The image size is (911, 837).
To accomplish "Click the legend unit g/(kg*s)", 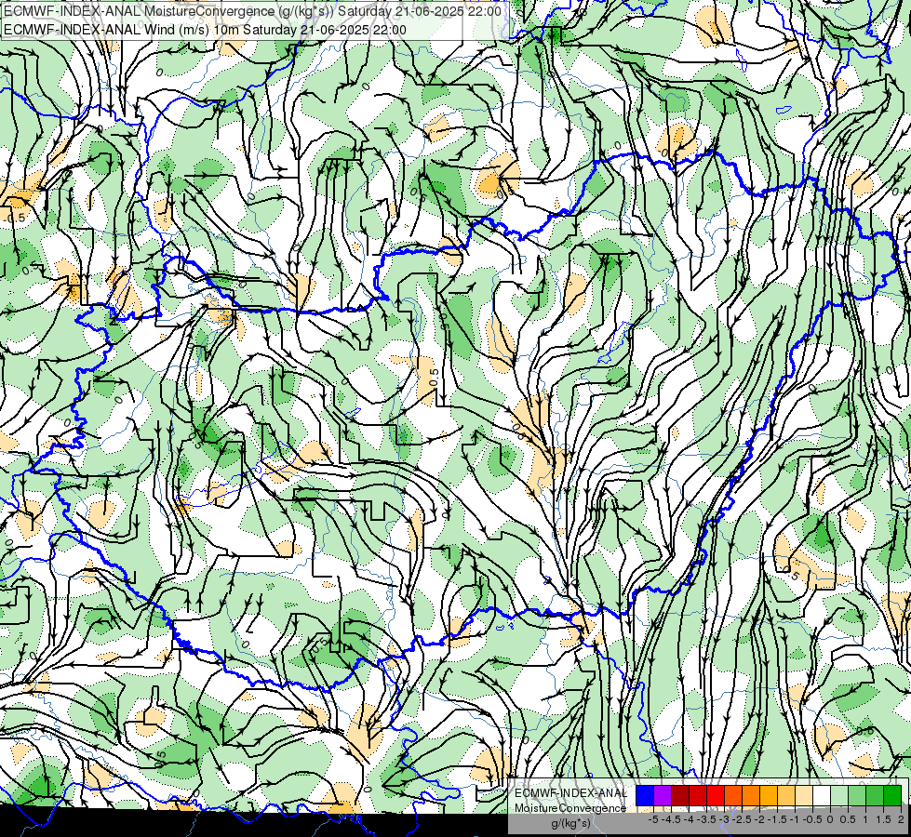I will pyautogui.click(x=571, y=824).
